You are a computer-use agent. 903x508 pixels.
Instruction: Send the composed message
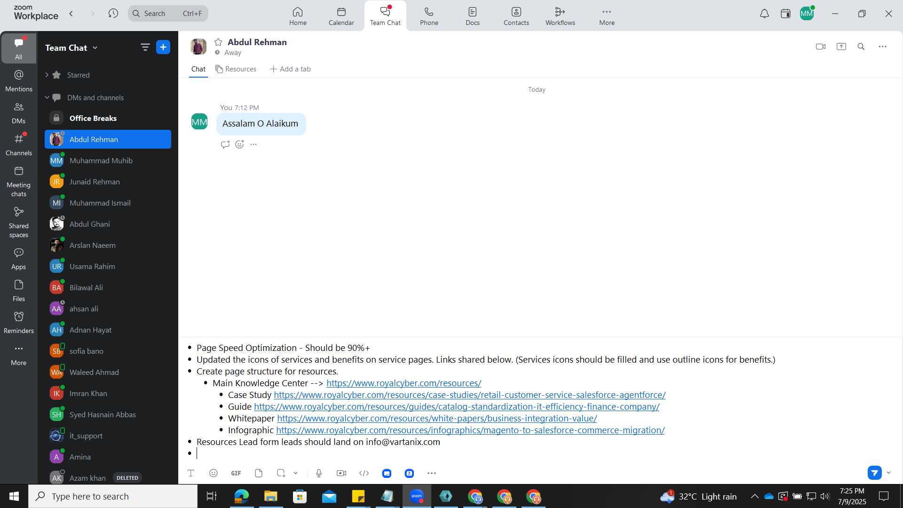875,473
